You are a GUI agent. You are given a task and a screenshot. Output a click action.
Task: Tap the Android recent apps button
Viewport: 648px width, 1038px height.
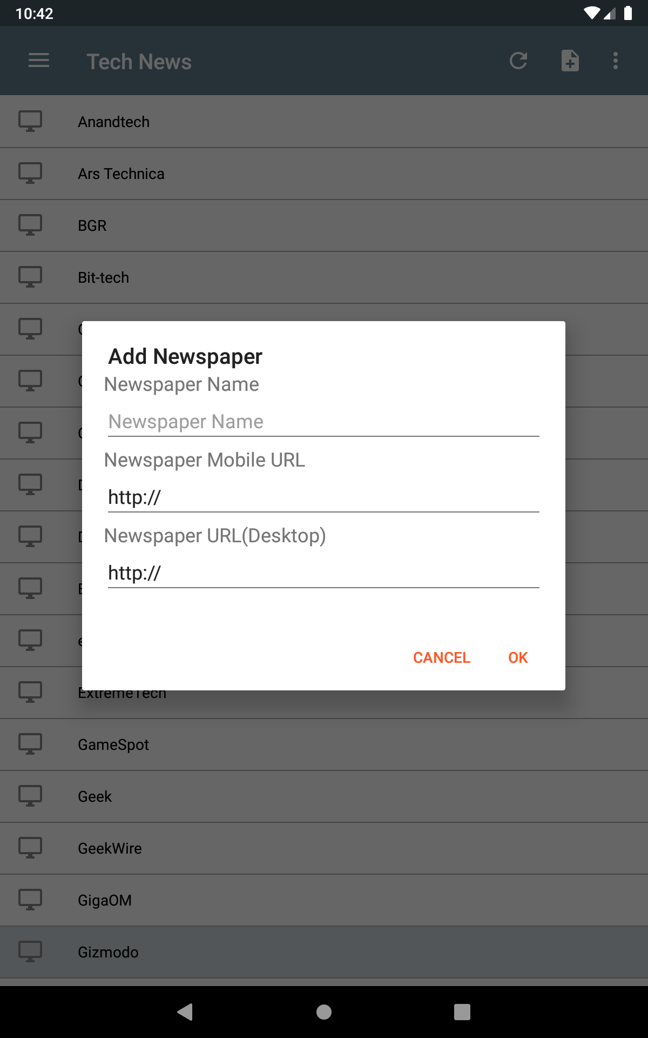[x=462, y=1012]
